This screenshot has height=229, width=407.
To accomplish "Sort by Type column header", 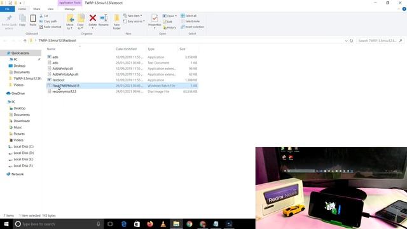I will [151, 49].
